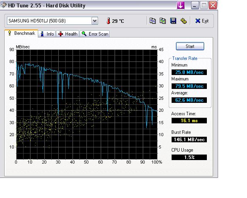Click the Minimum label
The height and width of the screenshot is (198, 247).
(x=179, y=65)
